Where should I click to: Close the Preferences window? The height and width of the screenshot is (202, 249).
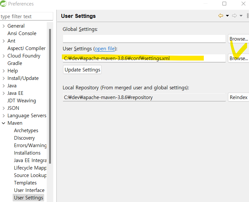pyautogui.click(x=243, y=4)
